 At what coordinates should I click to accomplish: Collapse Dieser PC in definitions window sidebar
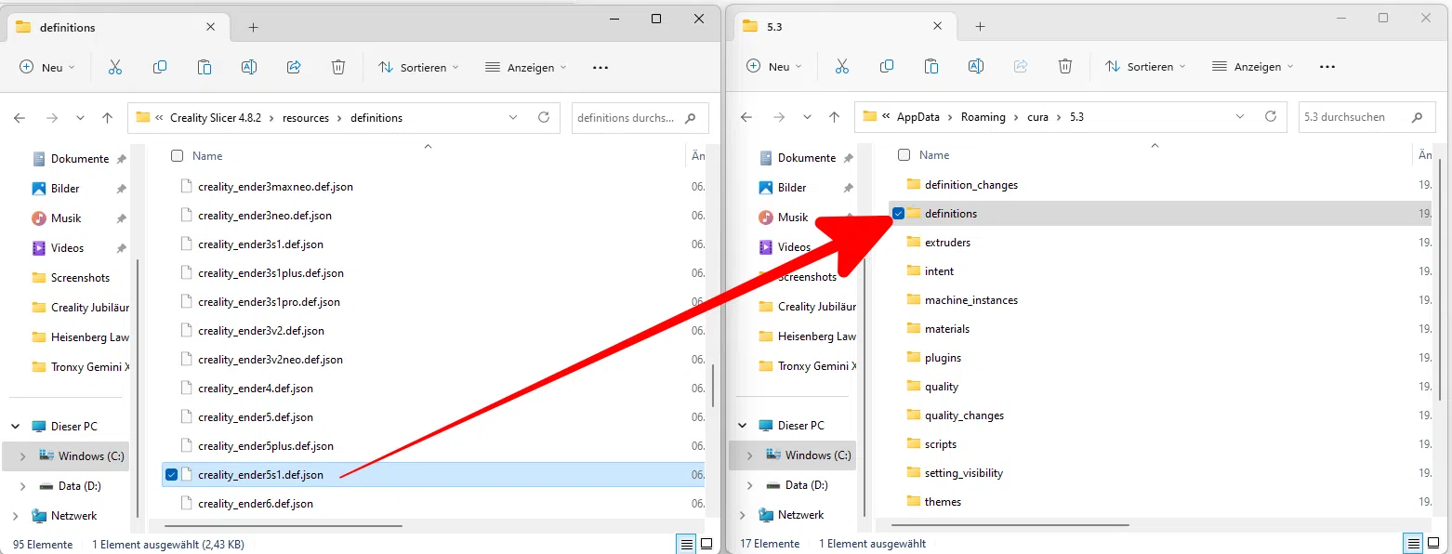[15, 427]
